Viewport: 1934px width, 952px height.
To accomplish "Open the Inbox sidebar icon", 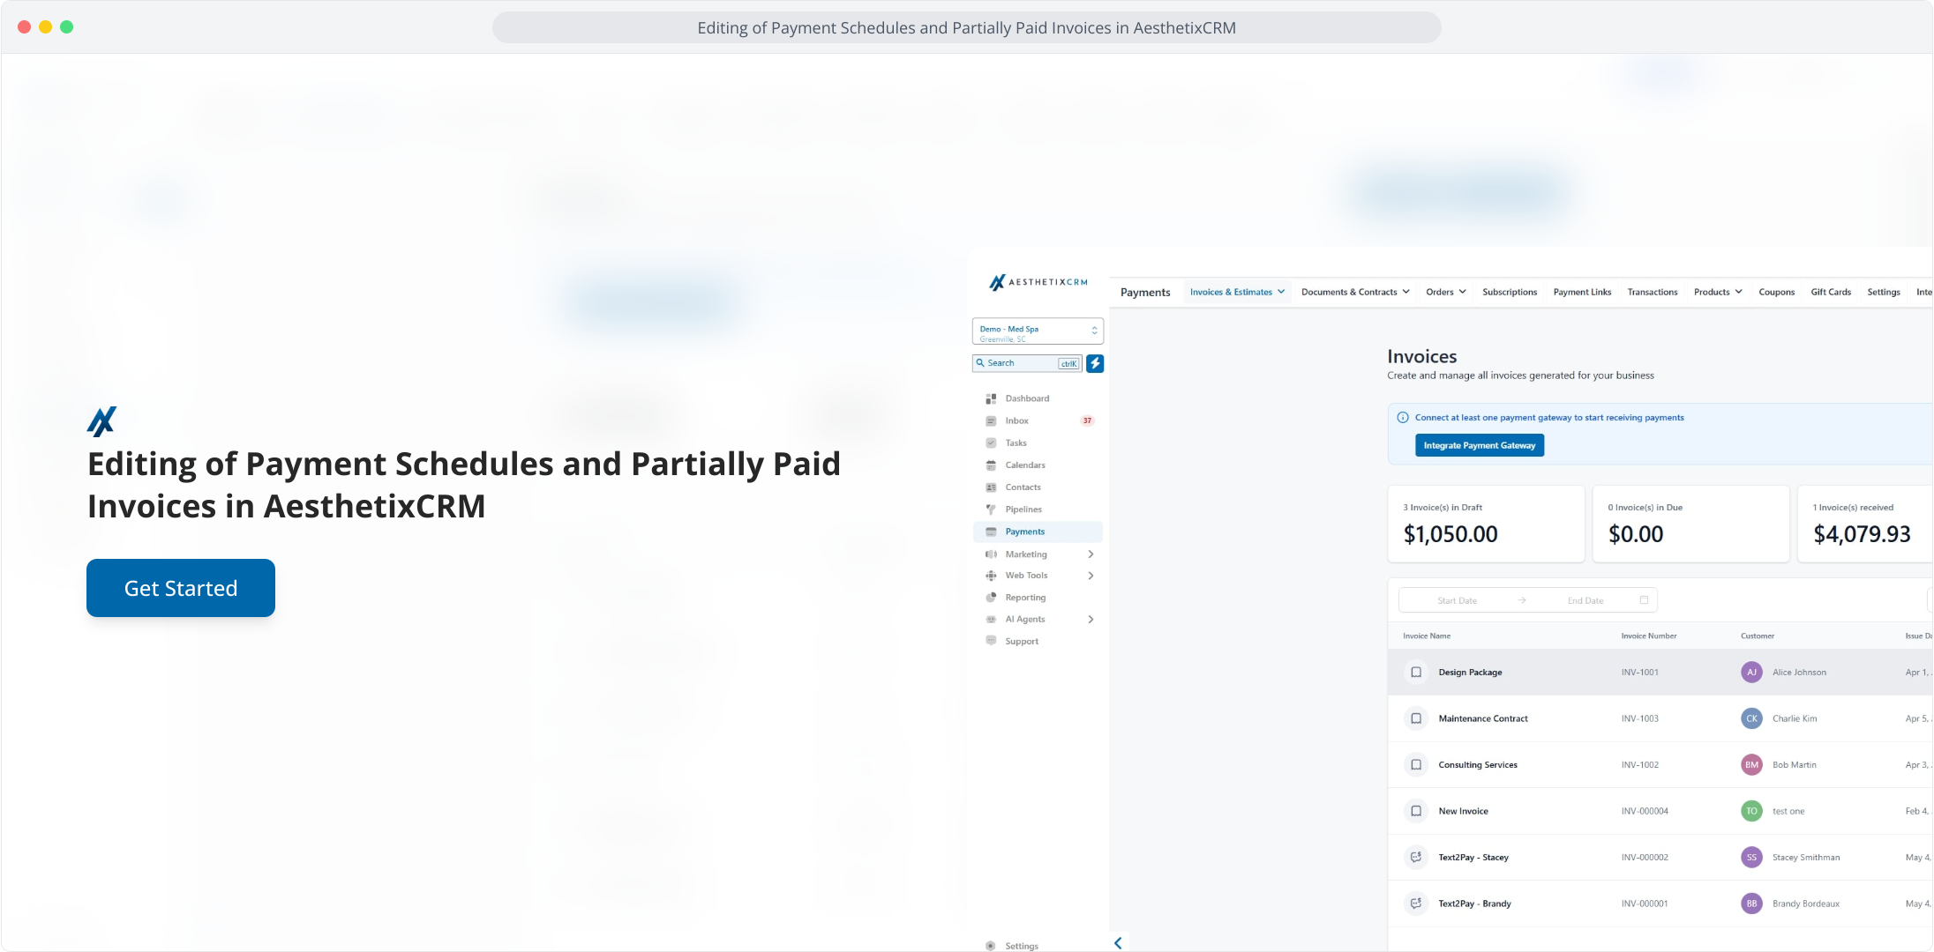I will (x=991, y=421).
